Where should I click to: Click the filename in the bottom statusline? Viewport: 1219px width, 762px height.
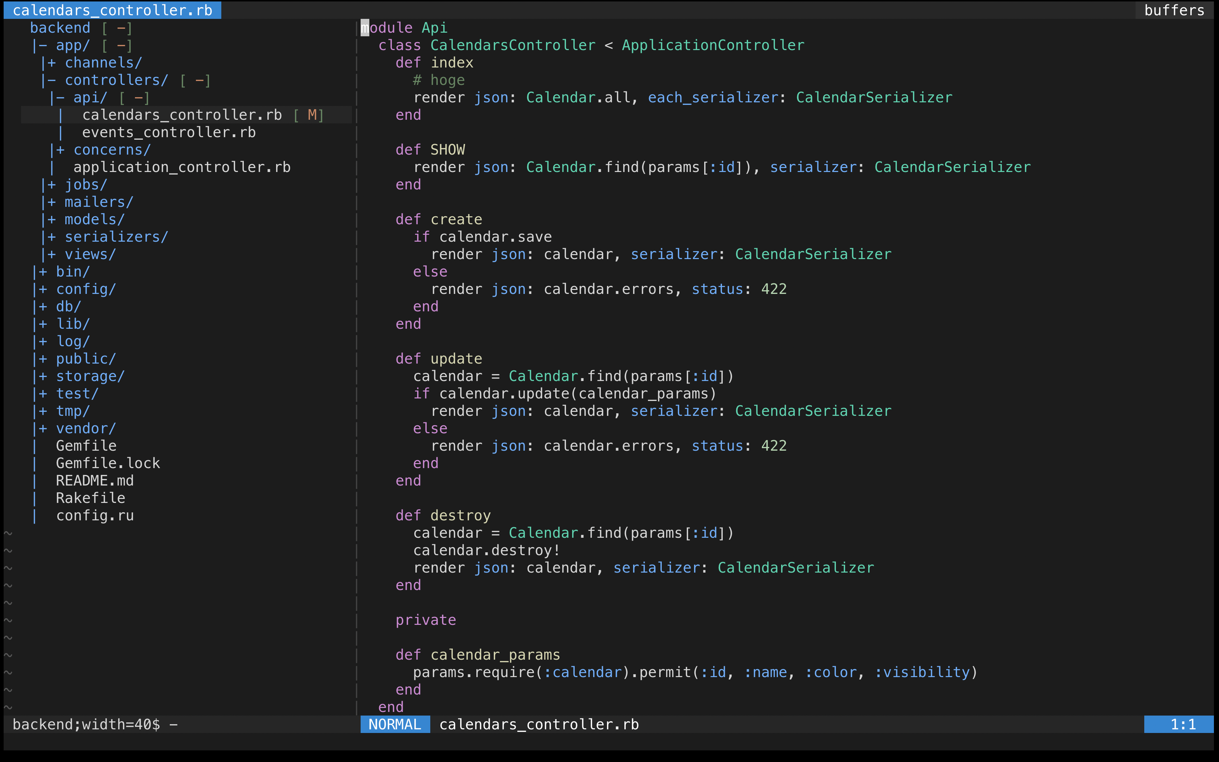click(x=538, y=724)
